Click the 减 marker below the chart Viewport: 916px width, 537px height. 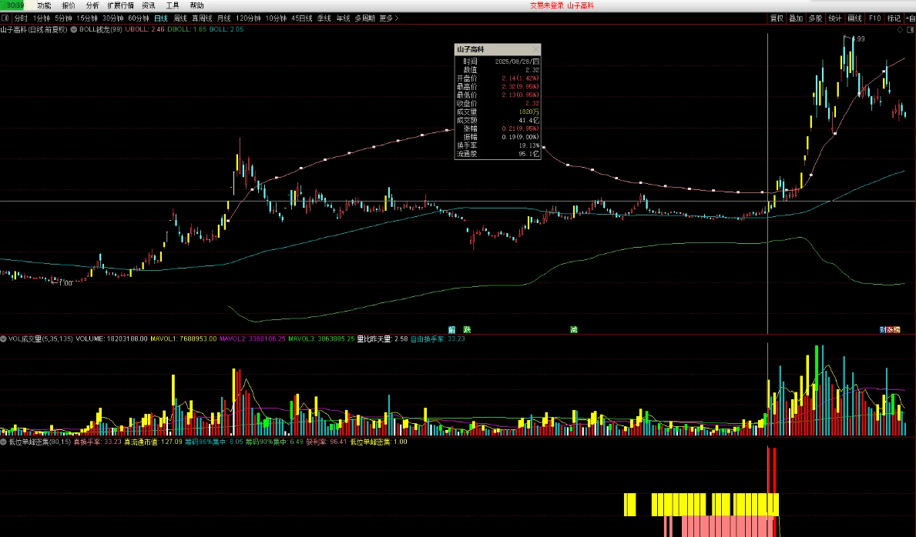coord(574,329)
